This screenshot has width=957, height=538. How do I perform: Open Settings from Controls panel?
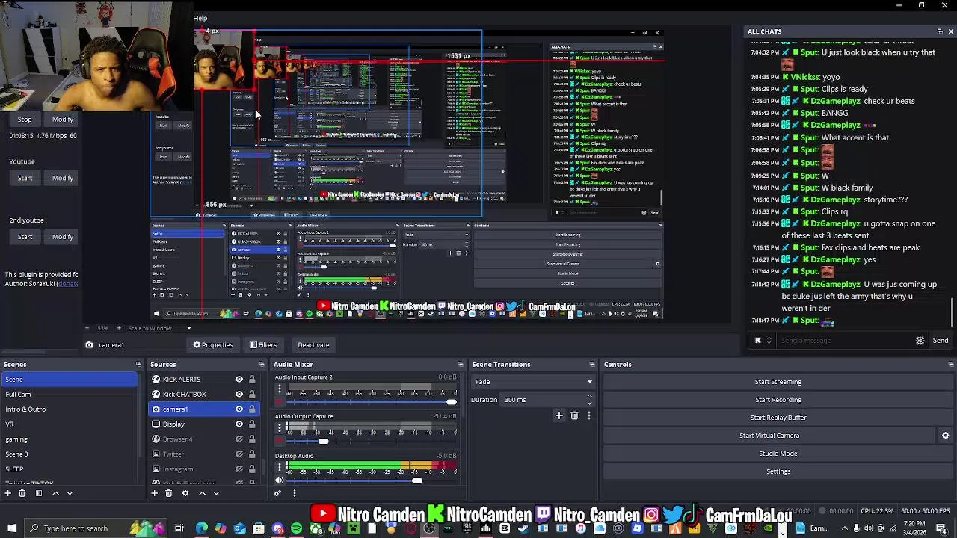(x=778, y=471)
